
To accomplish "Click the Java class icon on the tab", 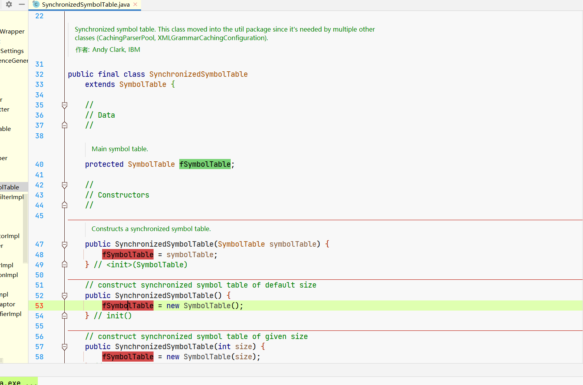I will click(x=36, y=4).
